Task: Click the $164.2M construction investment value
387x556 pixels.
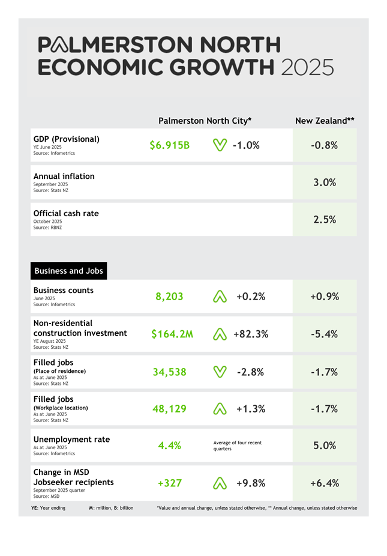Action: pos(172,334)
